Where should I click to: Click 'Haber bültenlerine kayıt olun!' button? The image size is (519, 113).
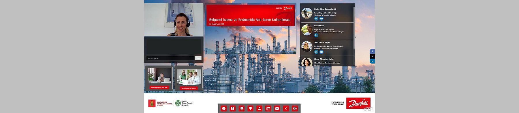159,88
